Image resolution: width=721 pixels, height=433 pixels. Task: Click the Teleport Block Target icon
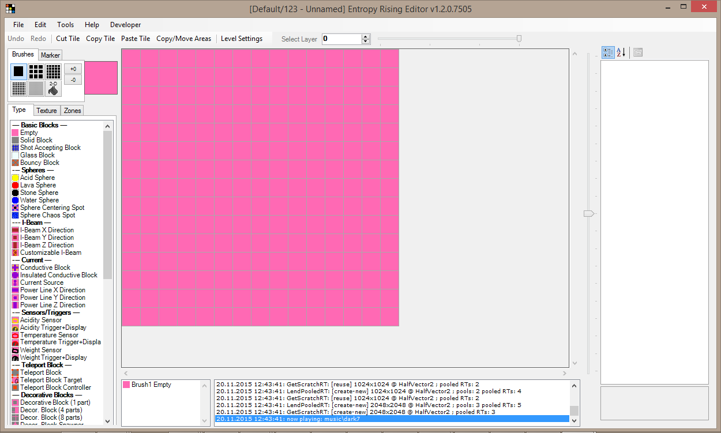tap(15, 380)
